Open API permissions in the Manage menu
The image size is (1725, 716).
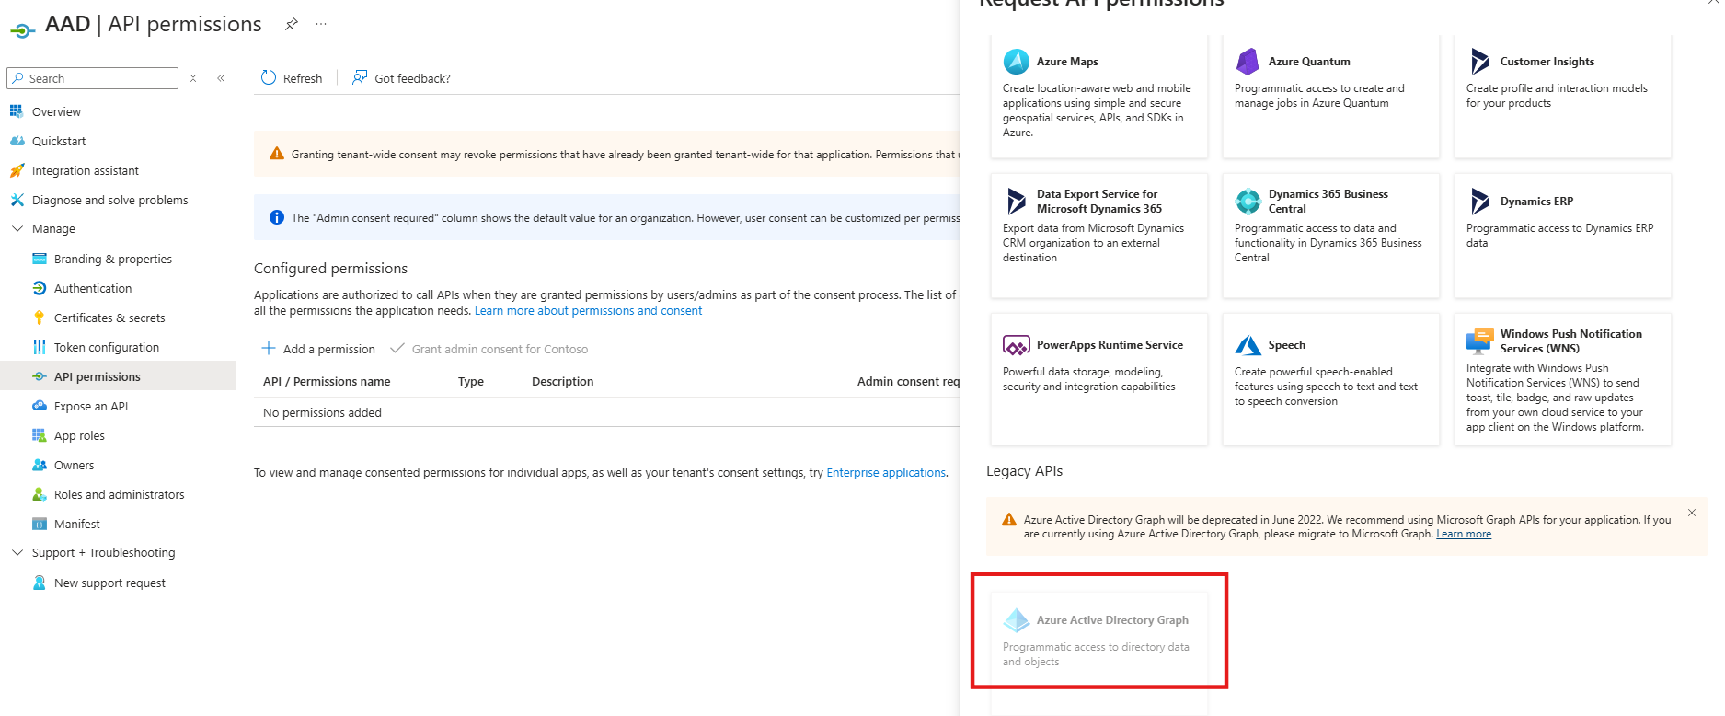click(118, 376)
